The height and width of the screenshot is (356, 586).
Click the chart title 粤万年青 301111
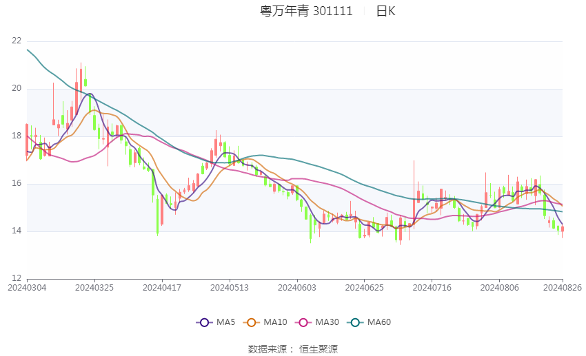pyautogui.click(x=306, y=11)
